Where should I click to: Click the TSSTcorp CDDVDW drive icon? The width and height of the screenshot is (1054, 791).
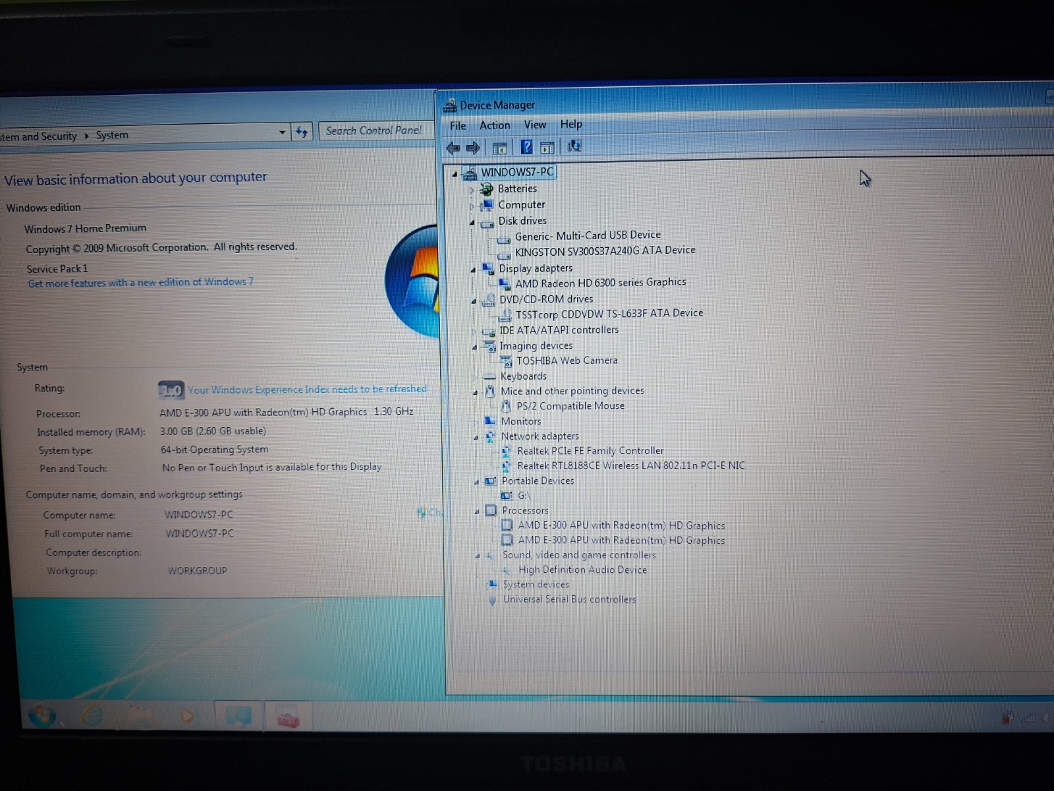(505, 315)
